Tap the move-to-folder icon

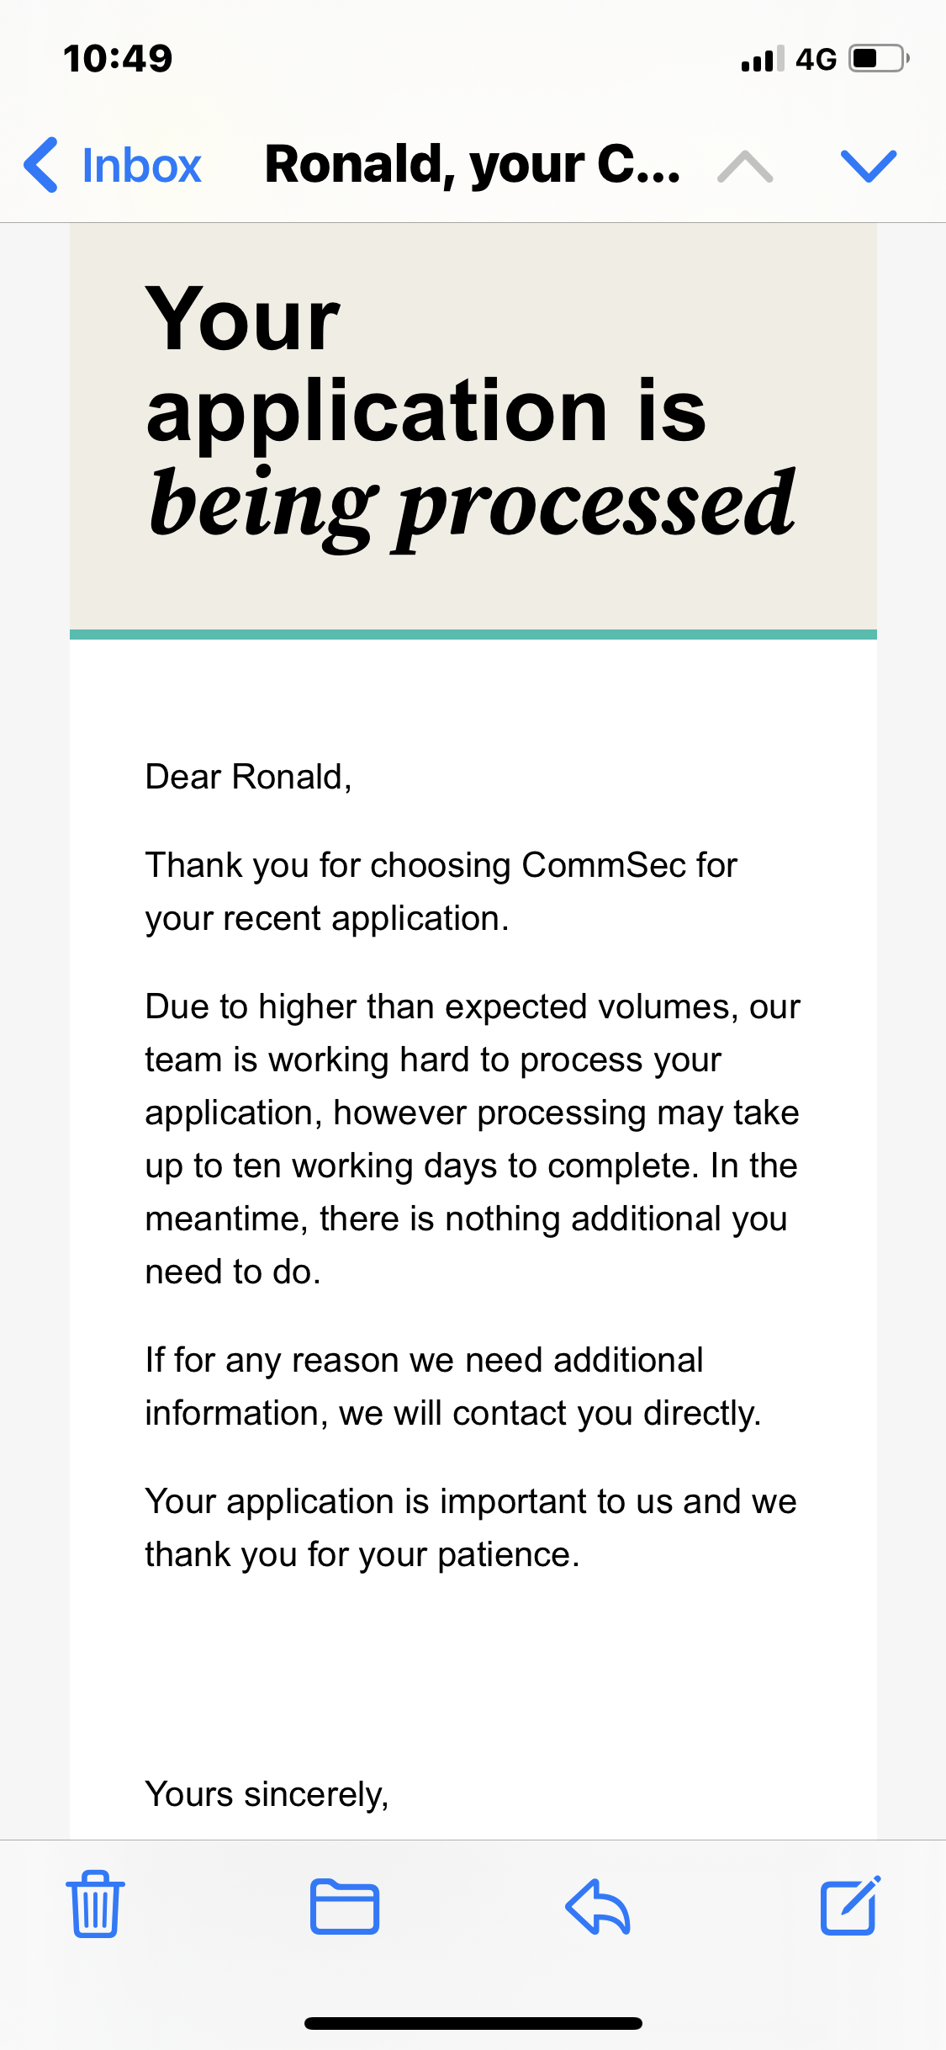pyautogui.click(x=345, y=1906)
